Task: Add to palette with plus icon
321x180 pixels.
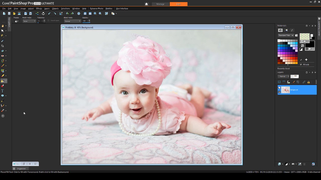Action: pyautogui.click(x=306, y=60)
